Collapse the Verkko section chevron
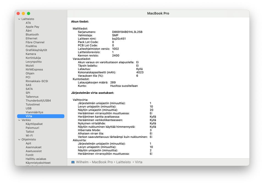This screenshot has width=264, height=185. (19, 120)
